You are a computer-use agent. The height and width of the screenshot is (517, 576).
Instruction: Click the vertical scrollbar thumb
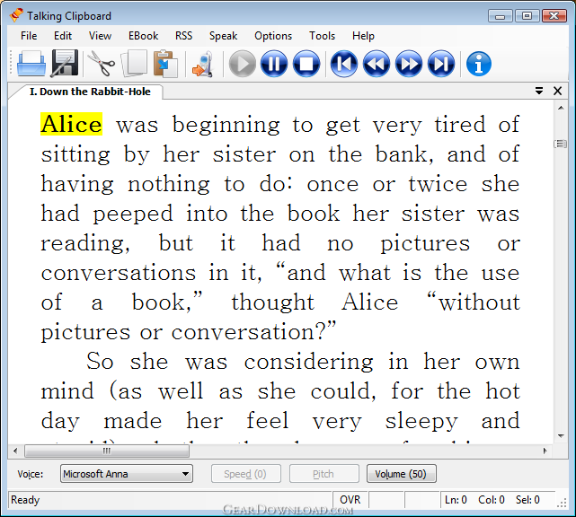[561, 144]
